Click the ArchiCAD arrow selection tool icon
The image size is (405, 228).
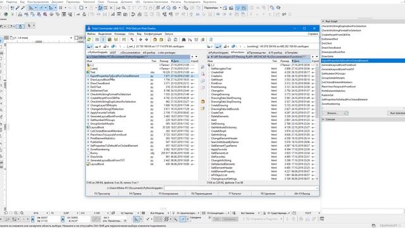[x=29, y=25]
